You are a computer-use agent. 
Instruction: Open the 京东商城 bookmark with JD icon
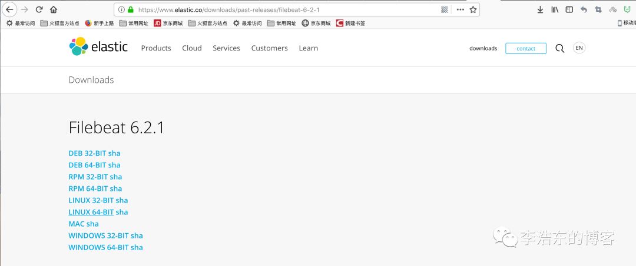168,23
